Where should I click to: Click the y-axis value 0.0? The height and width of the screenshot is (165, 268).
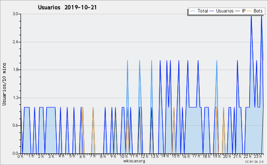[x=15, y=153]
